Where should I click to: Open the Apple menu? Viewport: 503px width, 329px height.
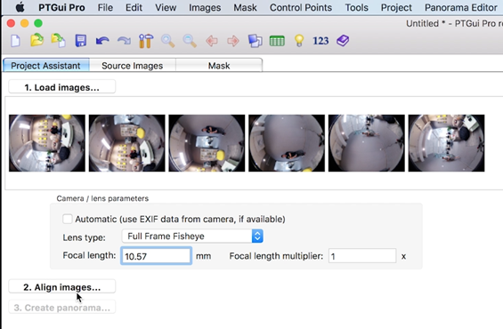pyautogui.click(x=20, y=7)
